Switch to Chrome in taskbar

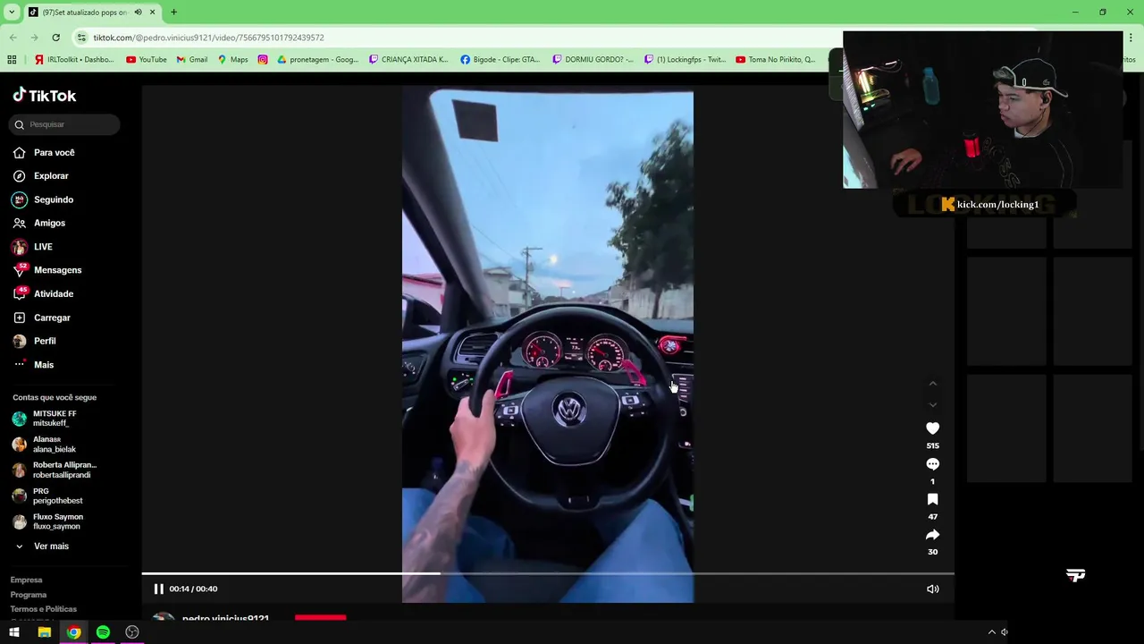73,632
